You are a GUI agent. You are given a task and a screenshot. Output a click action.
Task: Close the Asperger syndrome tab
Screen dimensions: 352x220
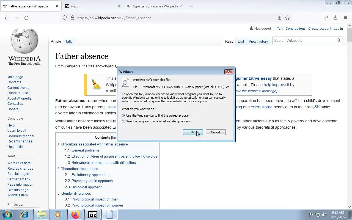tap(181, 6)
